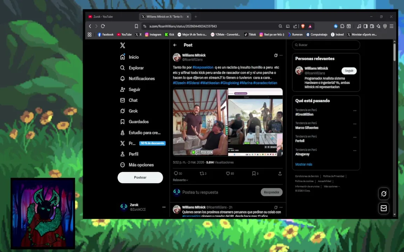
Task: Open options for the #EresMiBien trend
Action: tap(355, 111)
